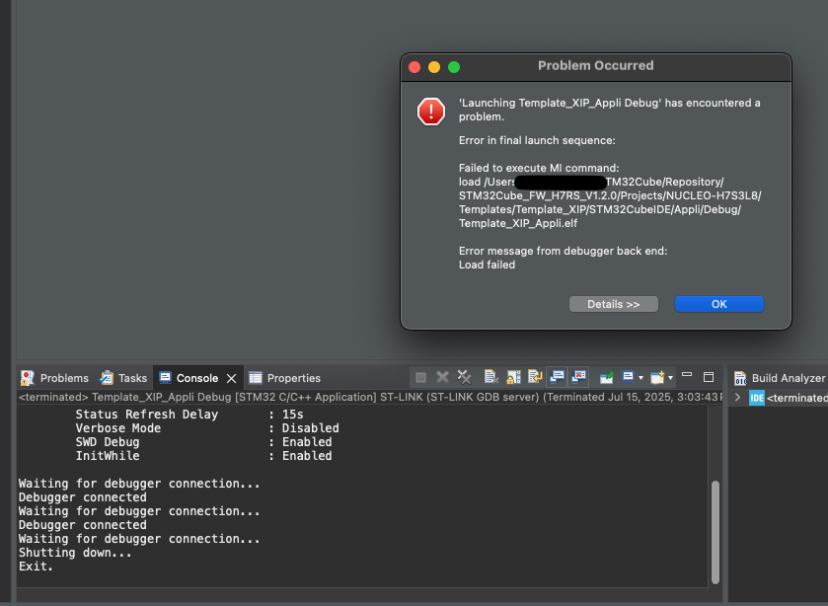Image resolution: width=828 pixels, height=606 pixels.
Task: Show error details via Details button
Action: tap(613, 303)
